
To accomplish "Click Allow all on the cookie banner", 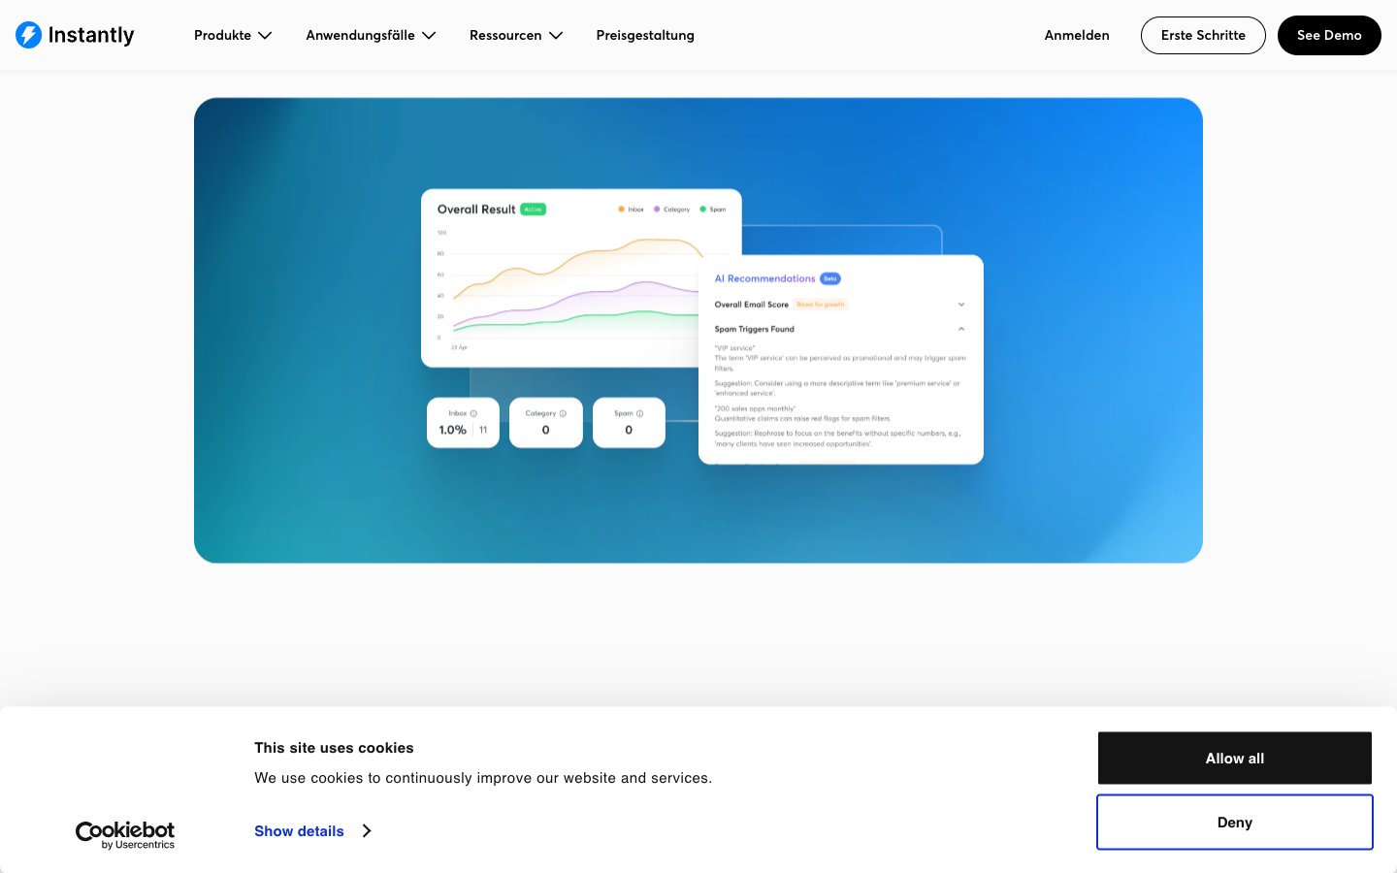I will 1234,758.
